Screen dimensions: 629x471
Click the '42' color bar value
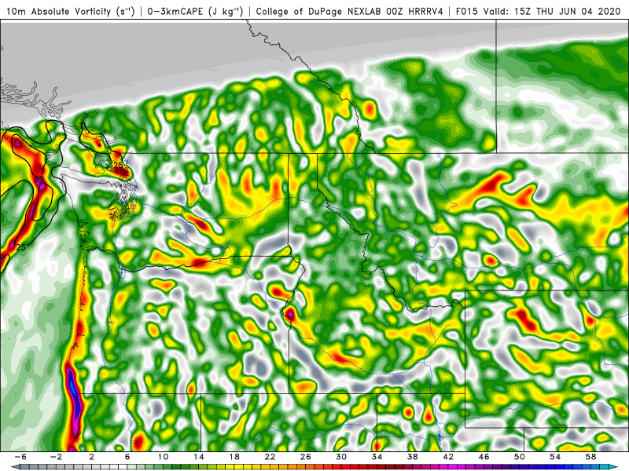coord(448,457)
